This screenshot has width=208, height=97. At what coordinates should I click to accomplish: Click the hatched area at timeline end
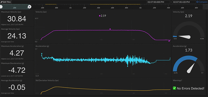click(x=205, y=7)
